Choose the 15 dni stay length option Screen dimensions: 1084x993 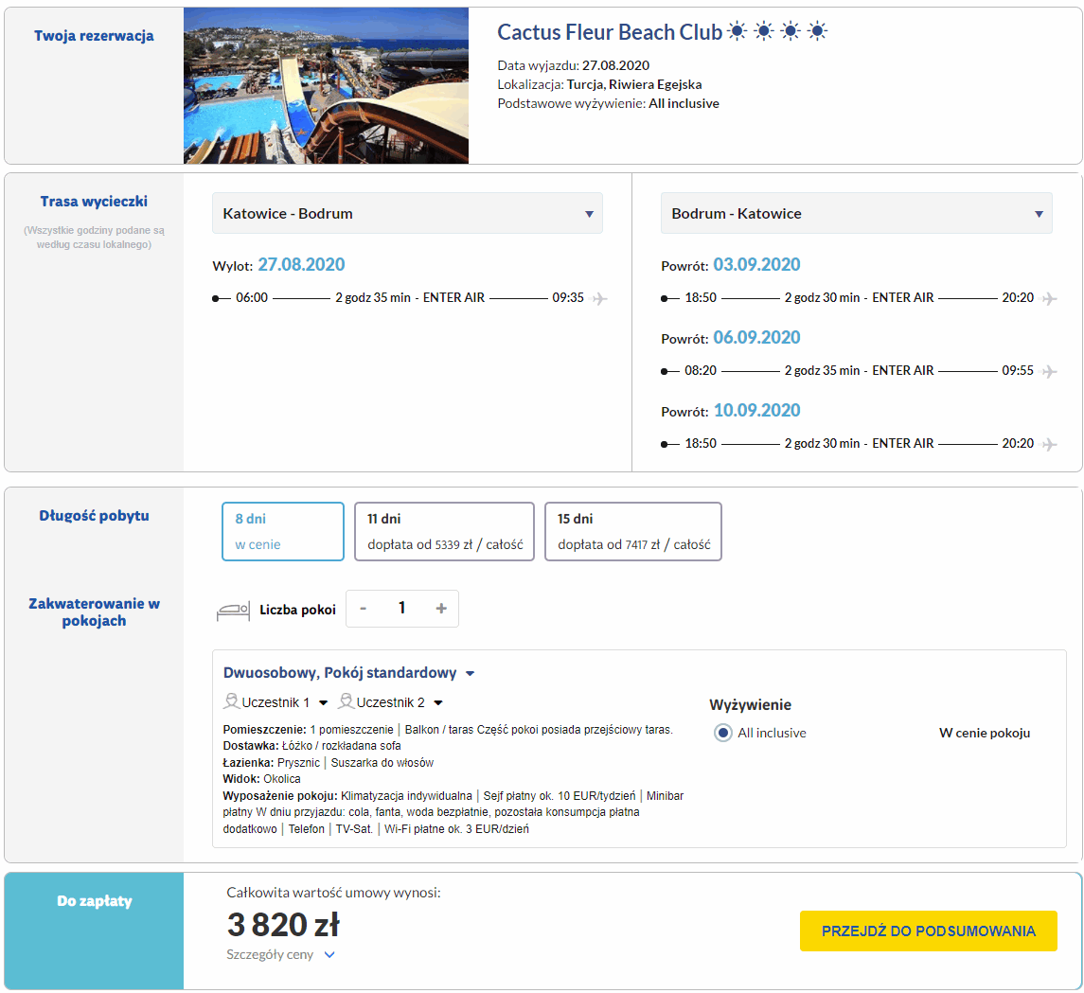pos(632,531)
